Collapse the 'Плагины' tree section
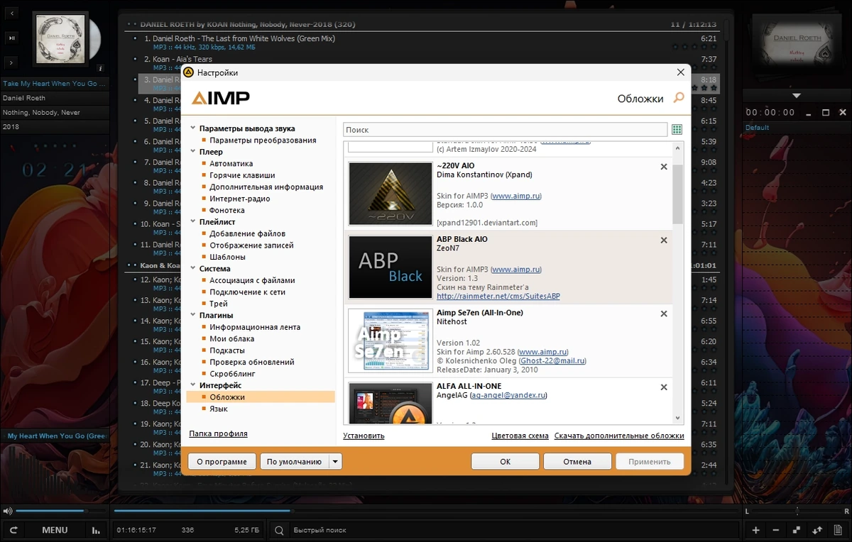Viewport: 852px width, 542px height. (x=193, y=315)
